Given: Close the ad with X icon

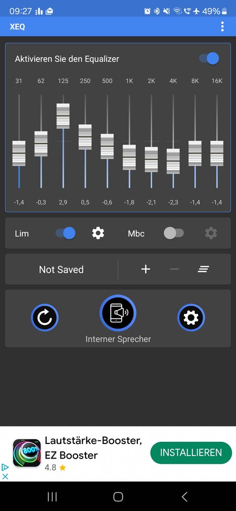Looking at the screenshot, I should pyautogui.click(x=5, y=476).
